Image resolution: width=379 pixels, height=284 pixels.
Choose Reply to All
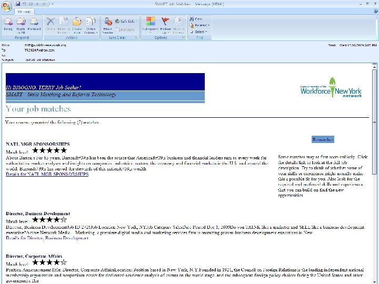[x=21, y=25]
